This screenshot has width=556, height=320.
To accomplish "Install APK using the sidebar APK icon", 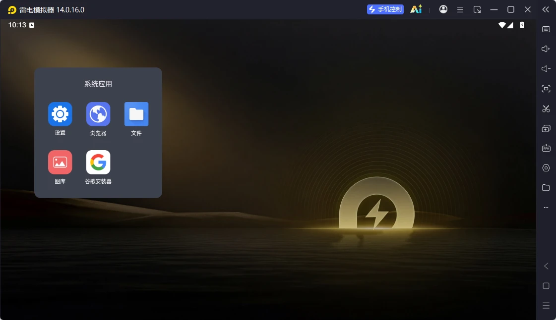I will 546,148.
